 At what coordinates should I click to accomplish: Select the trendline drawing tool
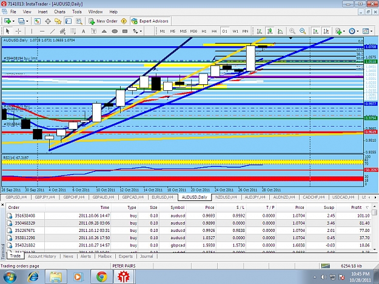point(52,31)
